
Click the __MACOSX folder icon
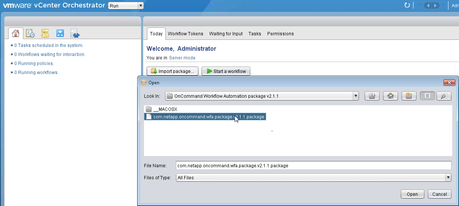149,109
